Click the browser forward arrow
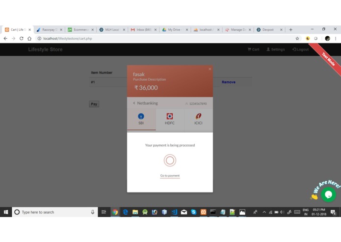This screenshot has height=242, width=341. click(x=13, y=38)
